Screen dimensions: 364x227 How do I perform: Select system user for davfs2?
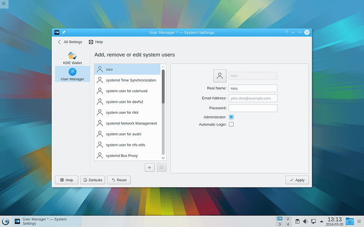pyautogui.click(x=128, y=102)
